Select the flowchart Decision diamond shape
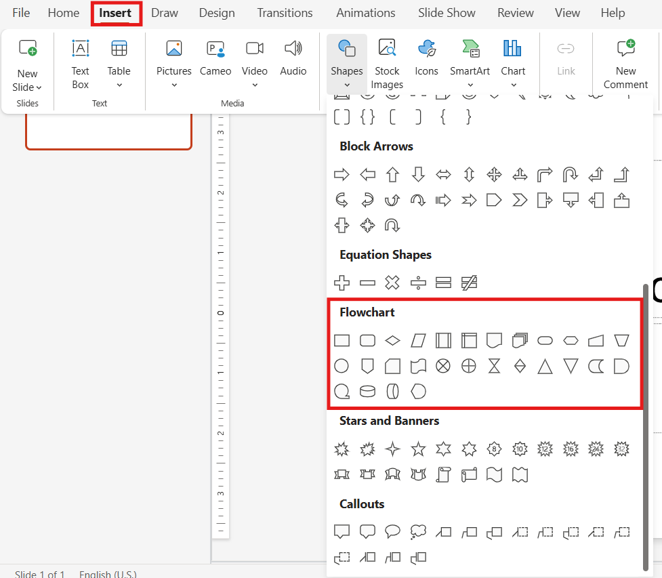The height and width of the screenshot is (578, 662). 392,340
